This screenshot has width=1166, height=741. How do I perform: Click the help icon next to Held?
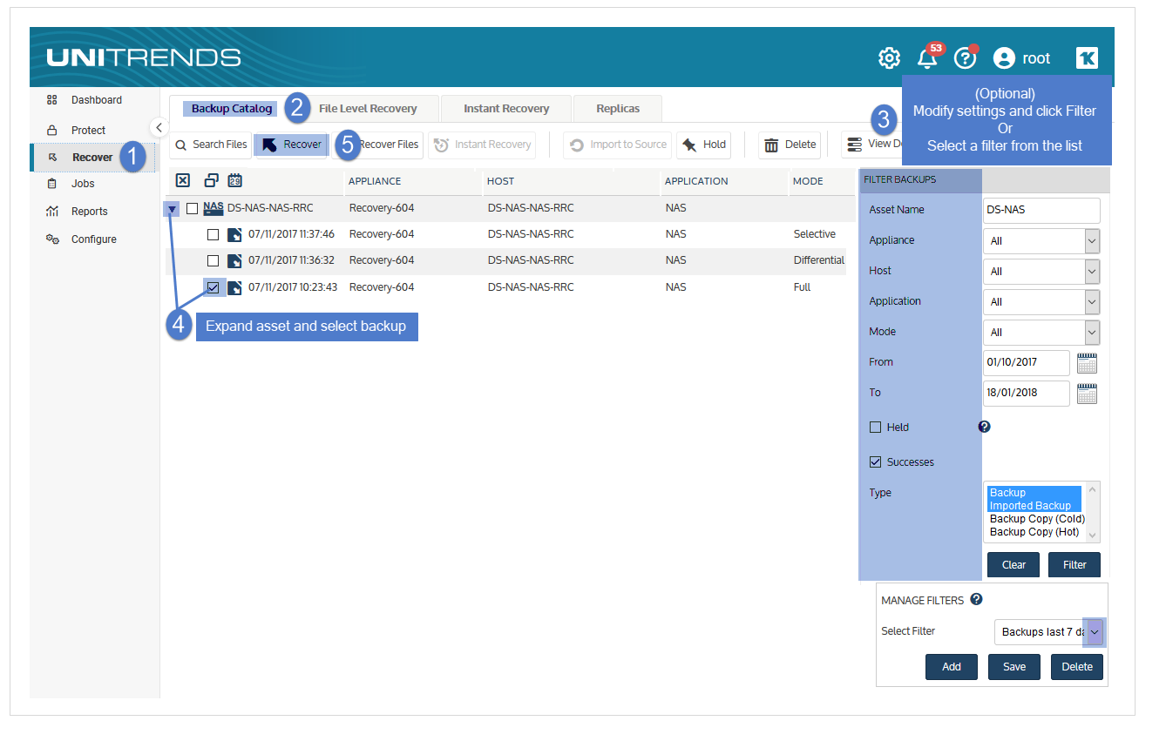[x=985, y=427]
